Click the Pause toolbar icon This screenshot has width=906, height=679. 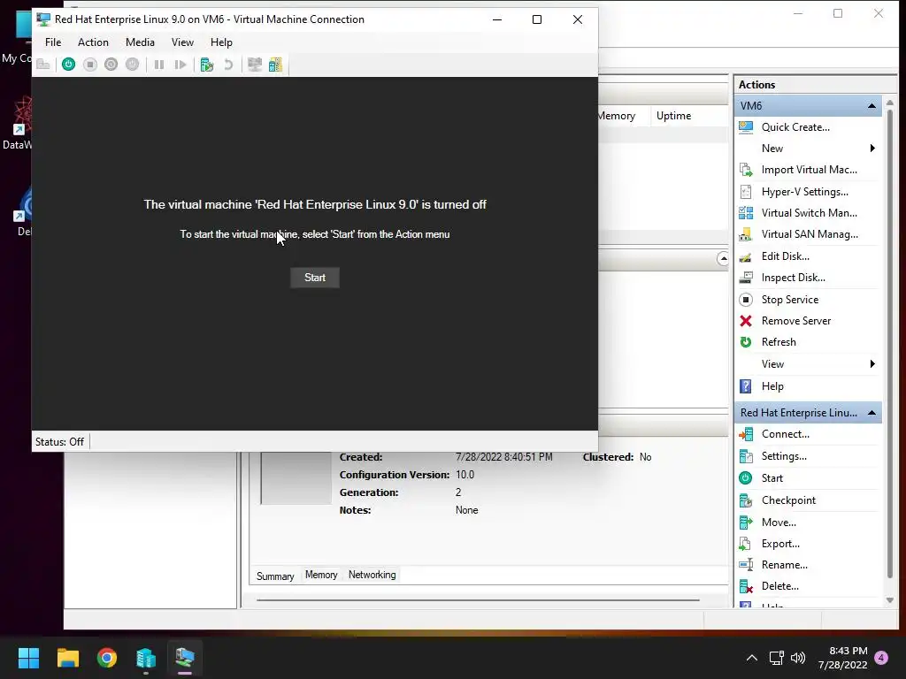[159, 65]
